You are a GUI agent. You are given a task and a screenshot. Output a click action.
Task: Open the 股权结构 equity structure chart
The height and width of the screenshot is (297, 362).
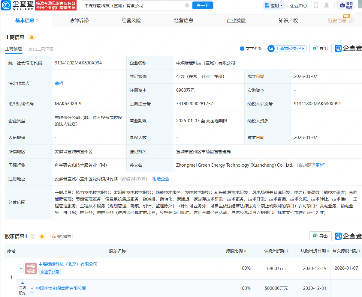[62, 236]
